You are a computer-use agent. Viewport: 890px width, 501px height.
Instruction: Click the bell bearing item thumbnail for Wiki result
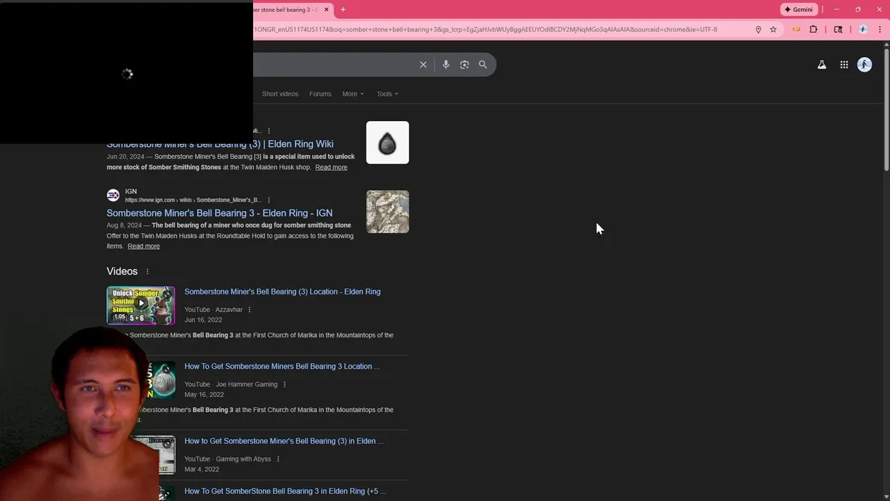click(x=388, y=143)
